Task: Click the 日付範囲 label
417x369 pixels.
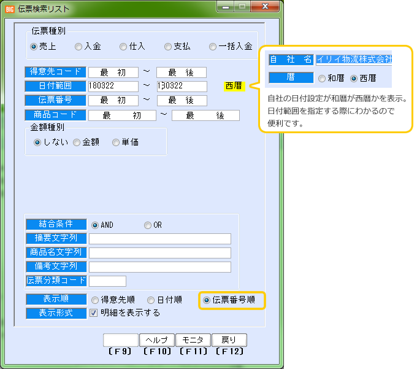Action: pos(55,86)
